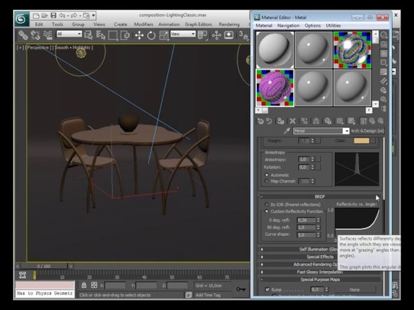Open Select by Name dialog icon
Screen dimensions: 414x310
click(101, 35)
